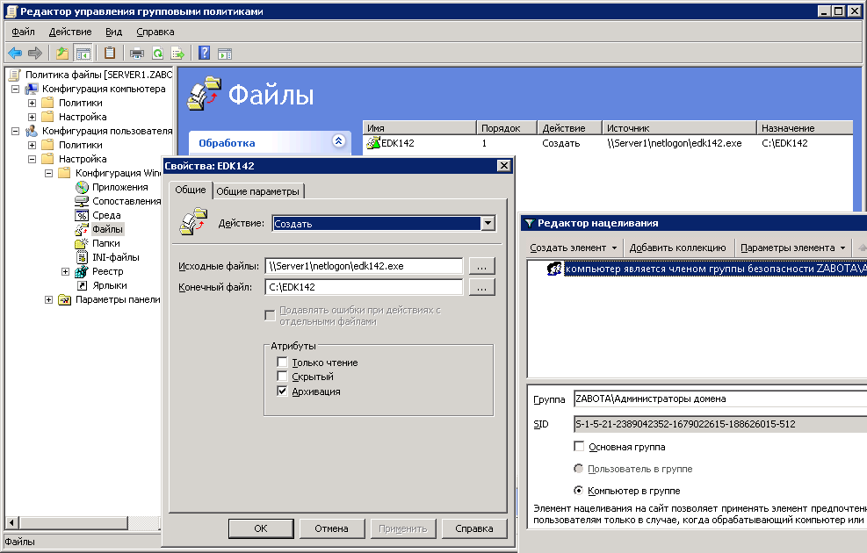The width and height of the screenshot is (867, 553).
Task: Switch to the Общие параметры tab
Action: tap(257, 191)
